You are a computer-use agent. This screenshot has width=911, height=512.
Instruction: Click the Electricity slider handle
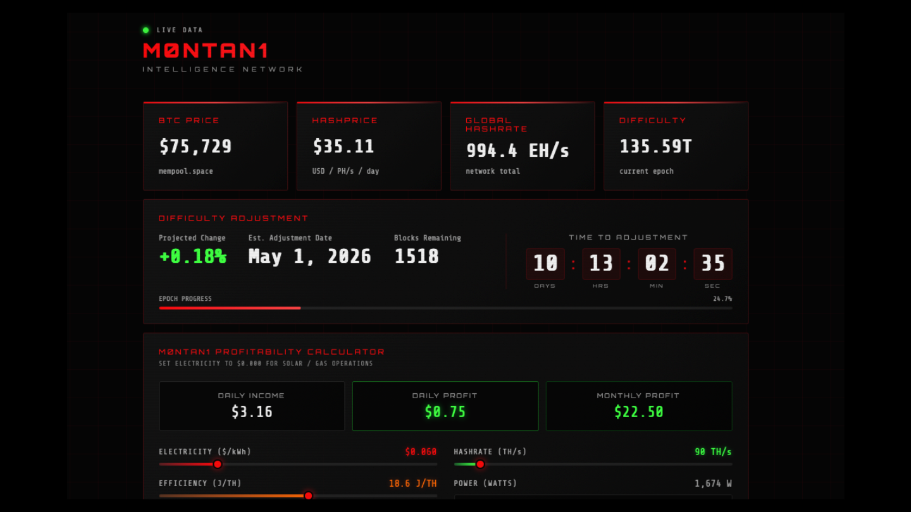pyautogui.click(x=218, y=464)
